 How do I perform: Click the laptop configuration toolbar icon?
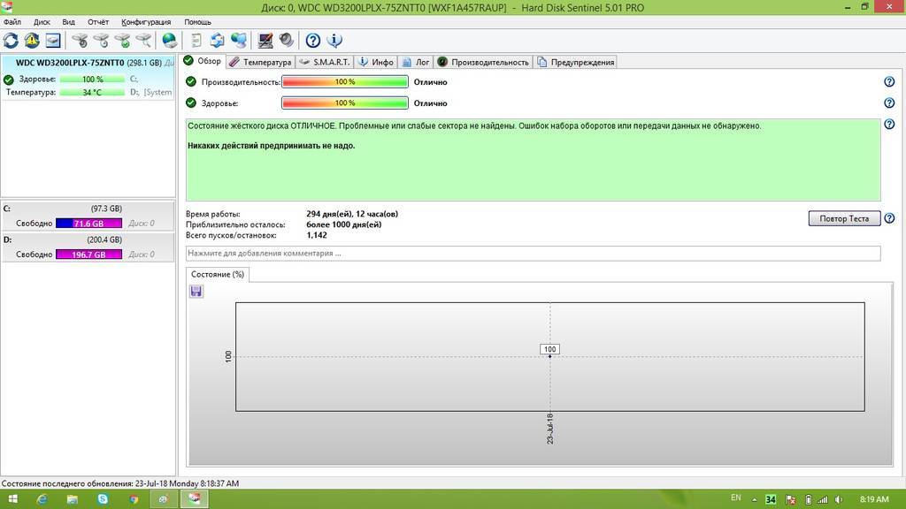pos(265,41)
